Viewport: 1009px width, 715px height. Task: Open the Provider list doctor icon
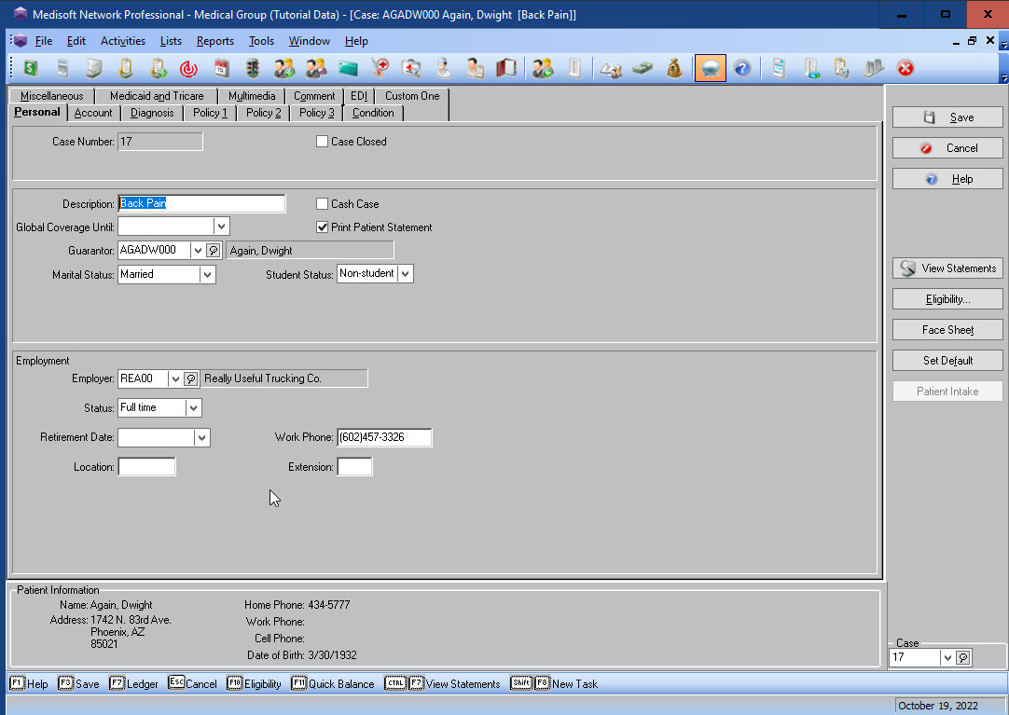coord(443,68)
